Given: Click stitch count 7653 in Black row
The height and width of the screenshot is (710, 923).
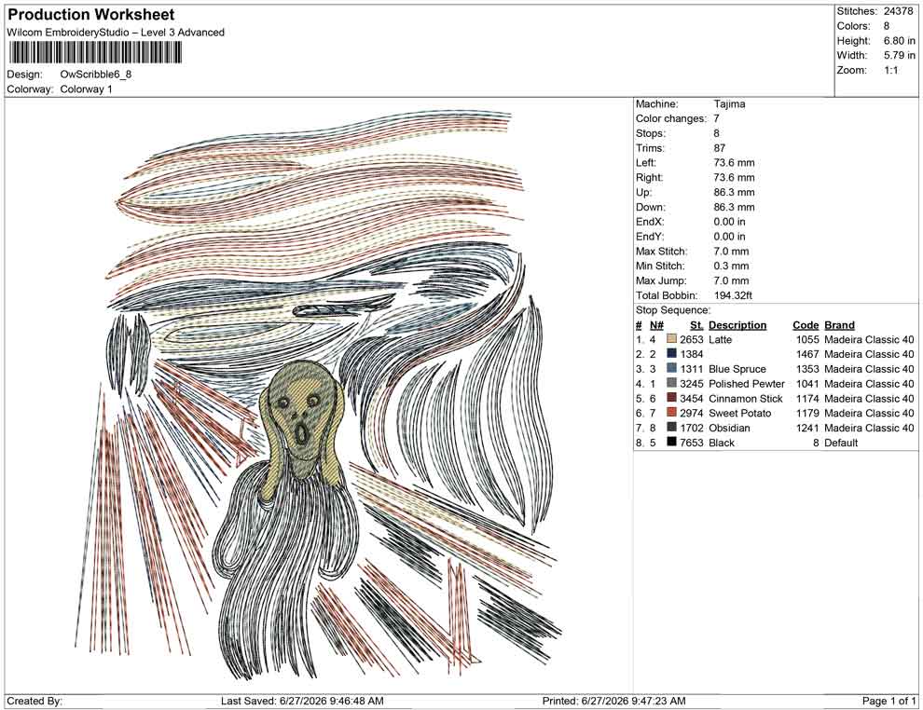Looking at the screenshot, I should 692,443.
